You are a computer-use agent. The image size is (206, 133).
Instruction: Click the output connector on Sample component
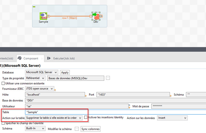click(x=48, y=16)
